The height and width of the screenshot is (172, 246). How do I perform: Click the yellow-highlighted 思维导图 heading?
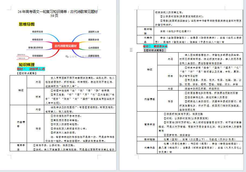(27, 24)
